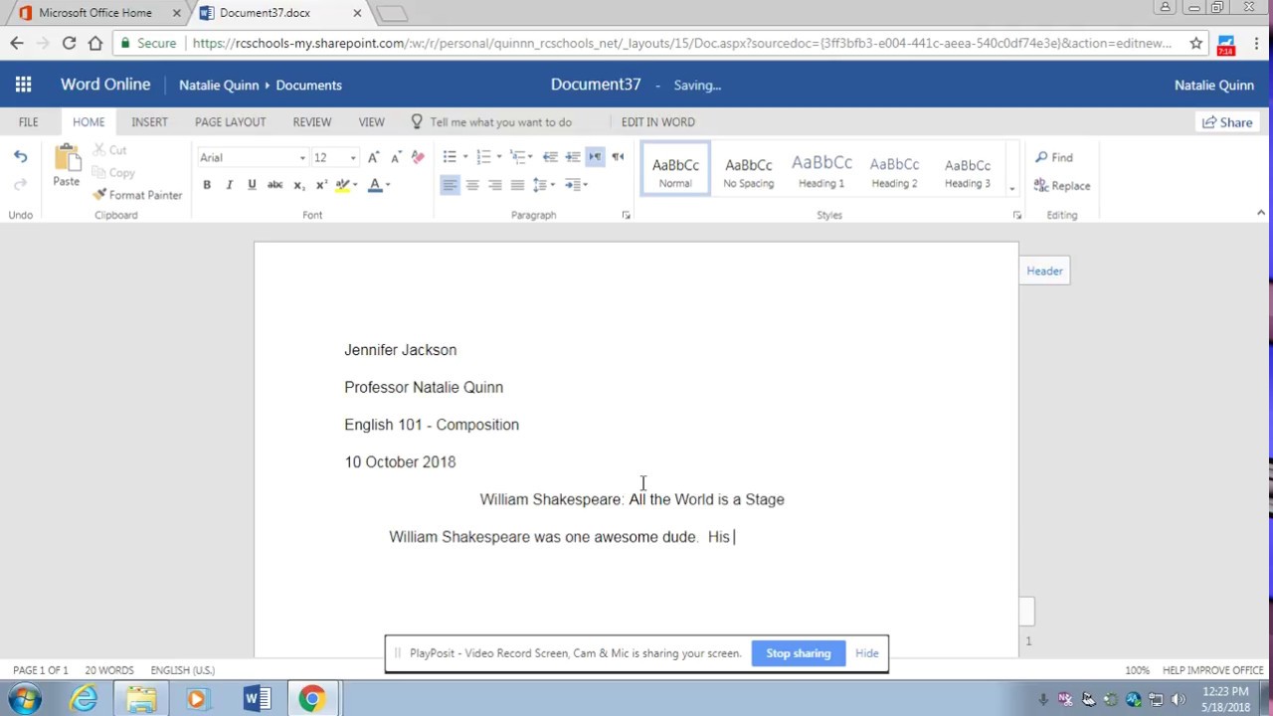The image size is (1273, 716).
Task: Expand the Styles gallery
Action: [1012, 189]
